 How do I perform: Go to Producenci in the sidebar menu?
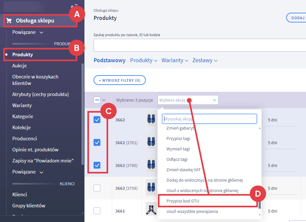[24, 138]
